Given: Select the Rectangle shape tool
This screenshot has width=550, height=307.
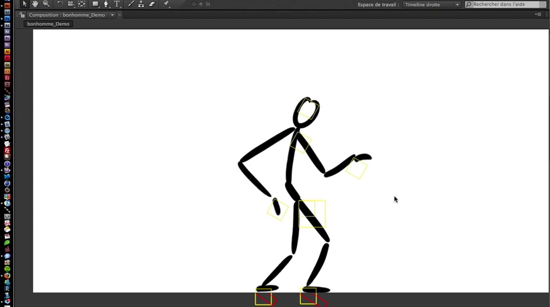Looking at the screenshot, I should click(95, 4).
